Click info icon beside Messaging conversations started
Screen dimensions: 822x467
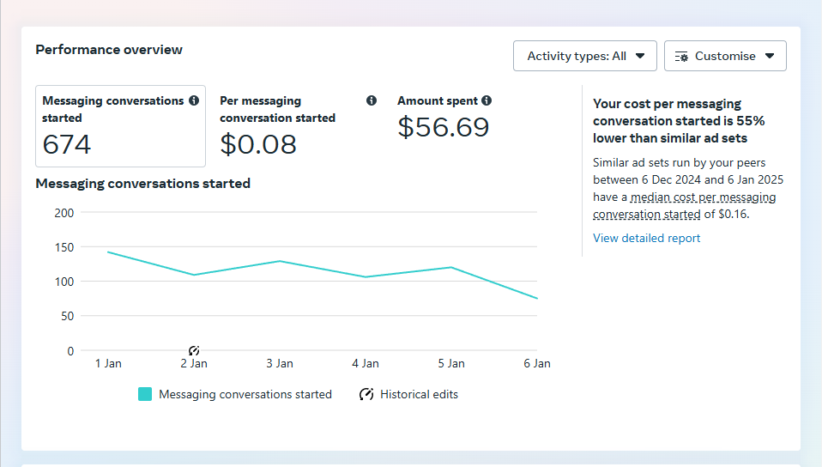tap(194, 100)
